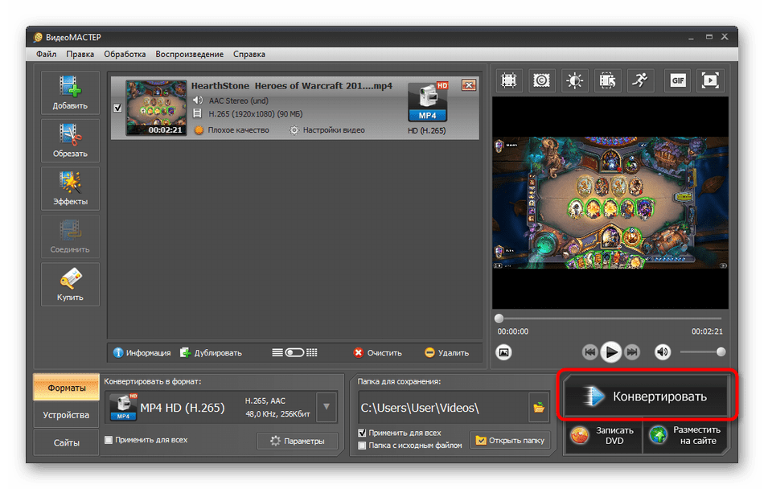Click Записать DVD button
Viewport: 764px width, 489px height.
[x=603, y=435]
